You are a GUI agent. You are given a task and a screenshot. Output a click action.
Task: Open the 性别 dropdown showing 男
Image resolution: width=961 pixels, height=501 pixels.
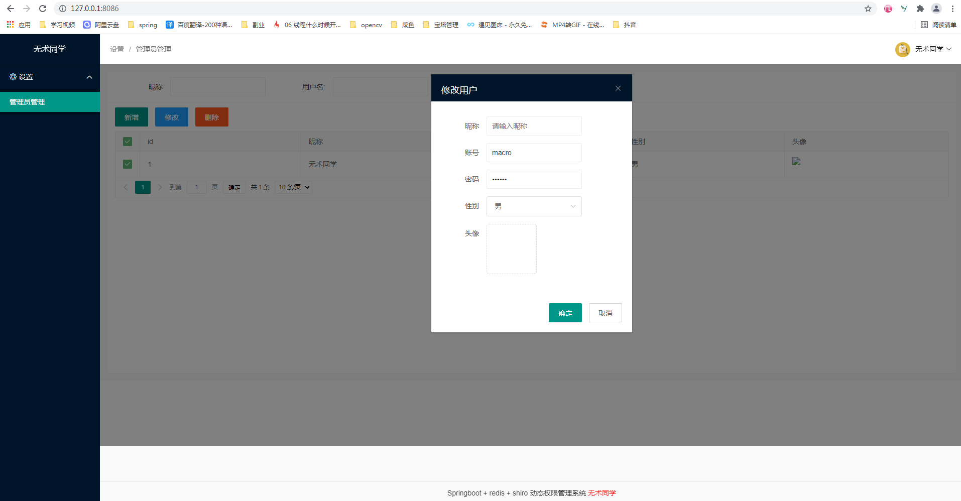534,206
